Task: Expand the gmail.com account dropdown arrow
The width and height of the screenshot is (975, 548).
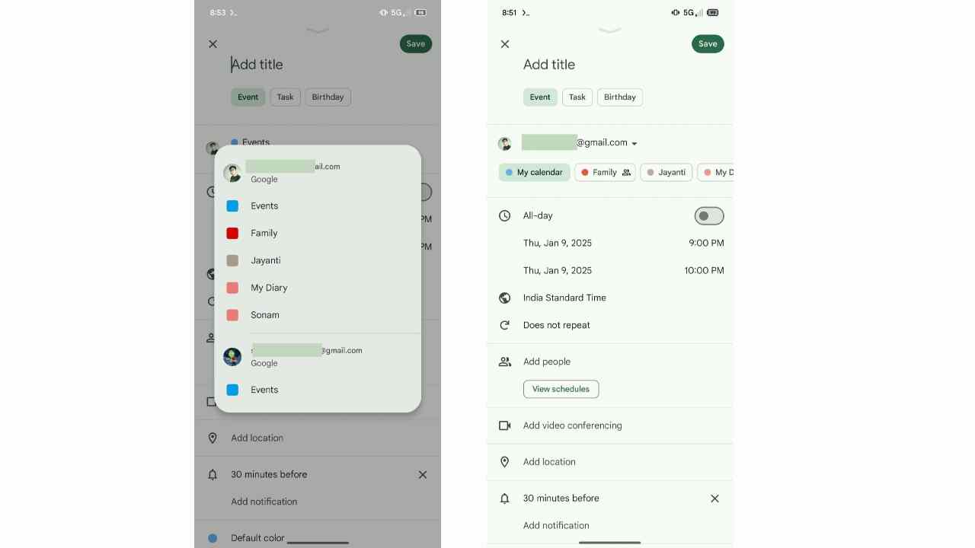Action: (x=635, y=143)
